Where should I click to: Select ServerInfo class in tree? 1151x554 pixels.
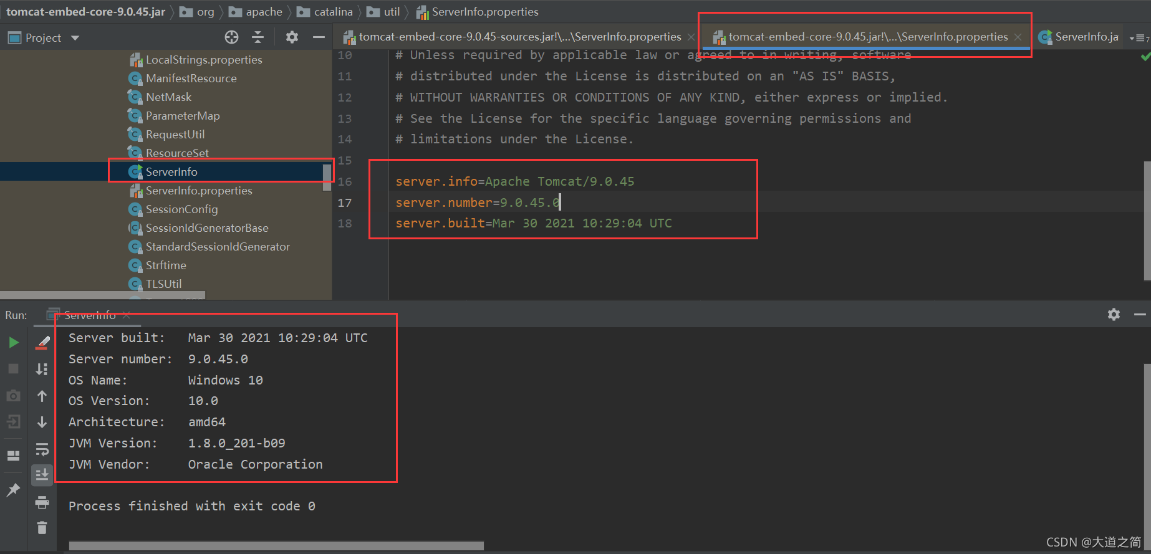click(163, 171)
